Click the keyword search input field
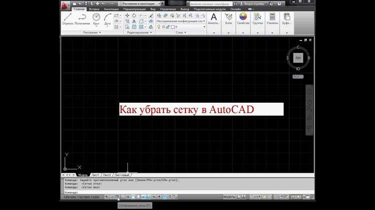The image size is (375, 210). pyautogui.click(x=211, y=4)
